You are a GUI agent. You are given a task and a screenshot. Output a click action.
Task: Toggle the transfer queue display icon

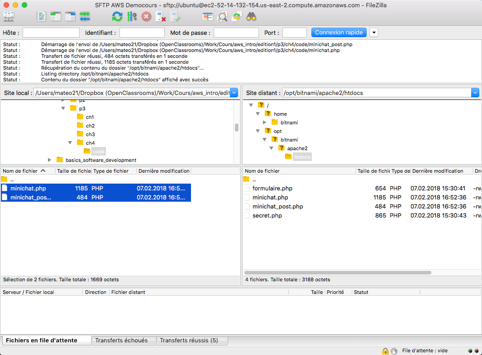pos(85,17)
